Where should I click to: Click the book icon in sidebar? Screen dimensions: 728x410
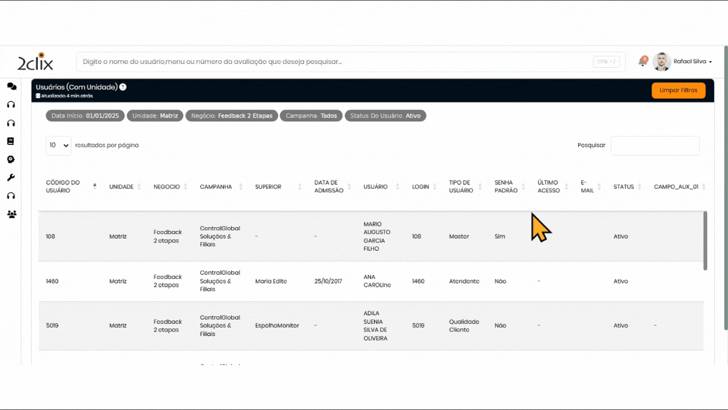(11, 141)
